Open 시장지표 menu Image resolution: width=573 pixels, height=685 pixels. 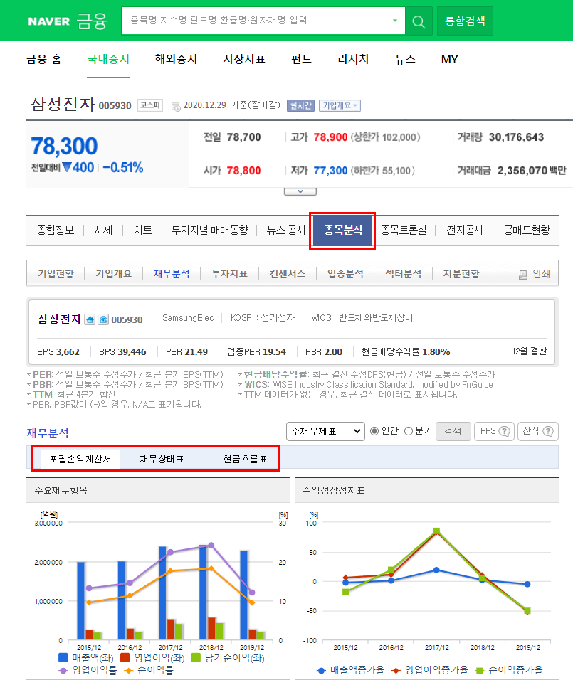[x=244, y=59]
